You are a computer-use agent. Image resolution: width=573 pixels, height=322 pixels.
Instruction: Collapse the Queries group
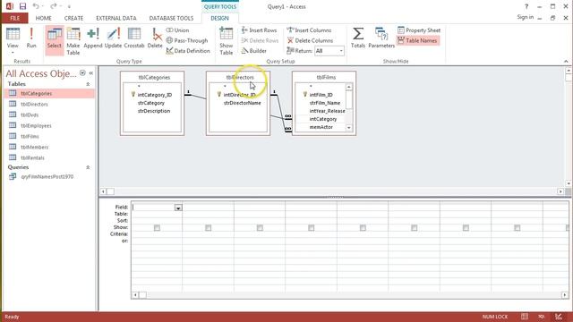point(88,167)
